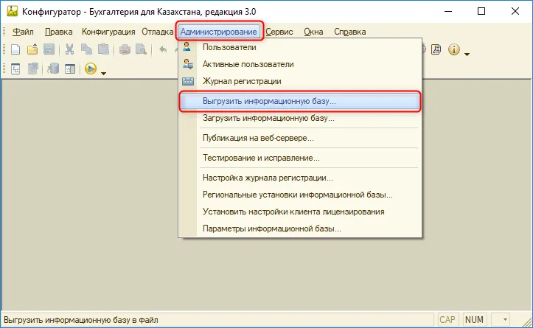Click the Open file folder icon
This screenshot has height=328, width=533.
pos(32,49)
